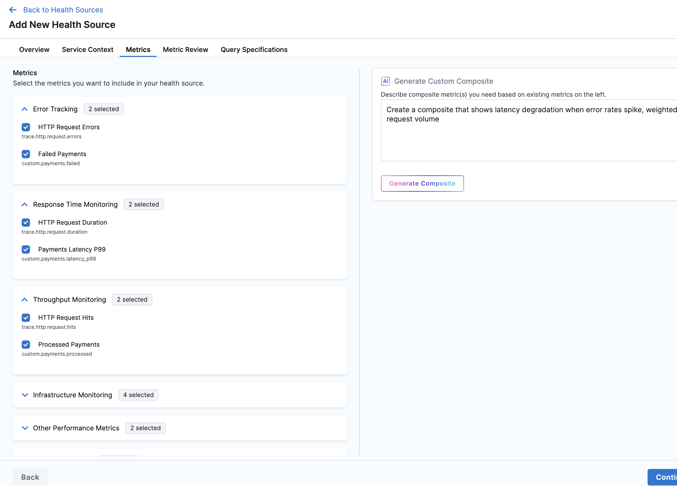Uncheck Processed Payments metric

26,344
